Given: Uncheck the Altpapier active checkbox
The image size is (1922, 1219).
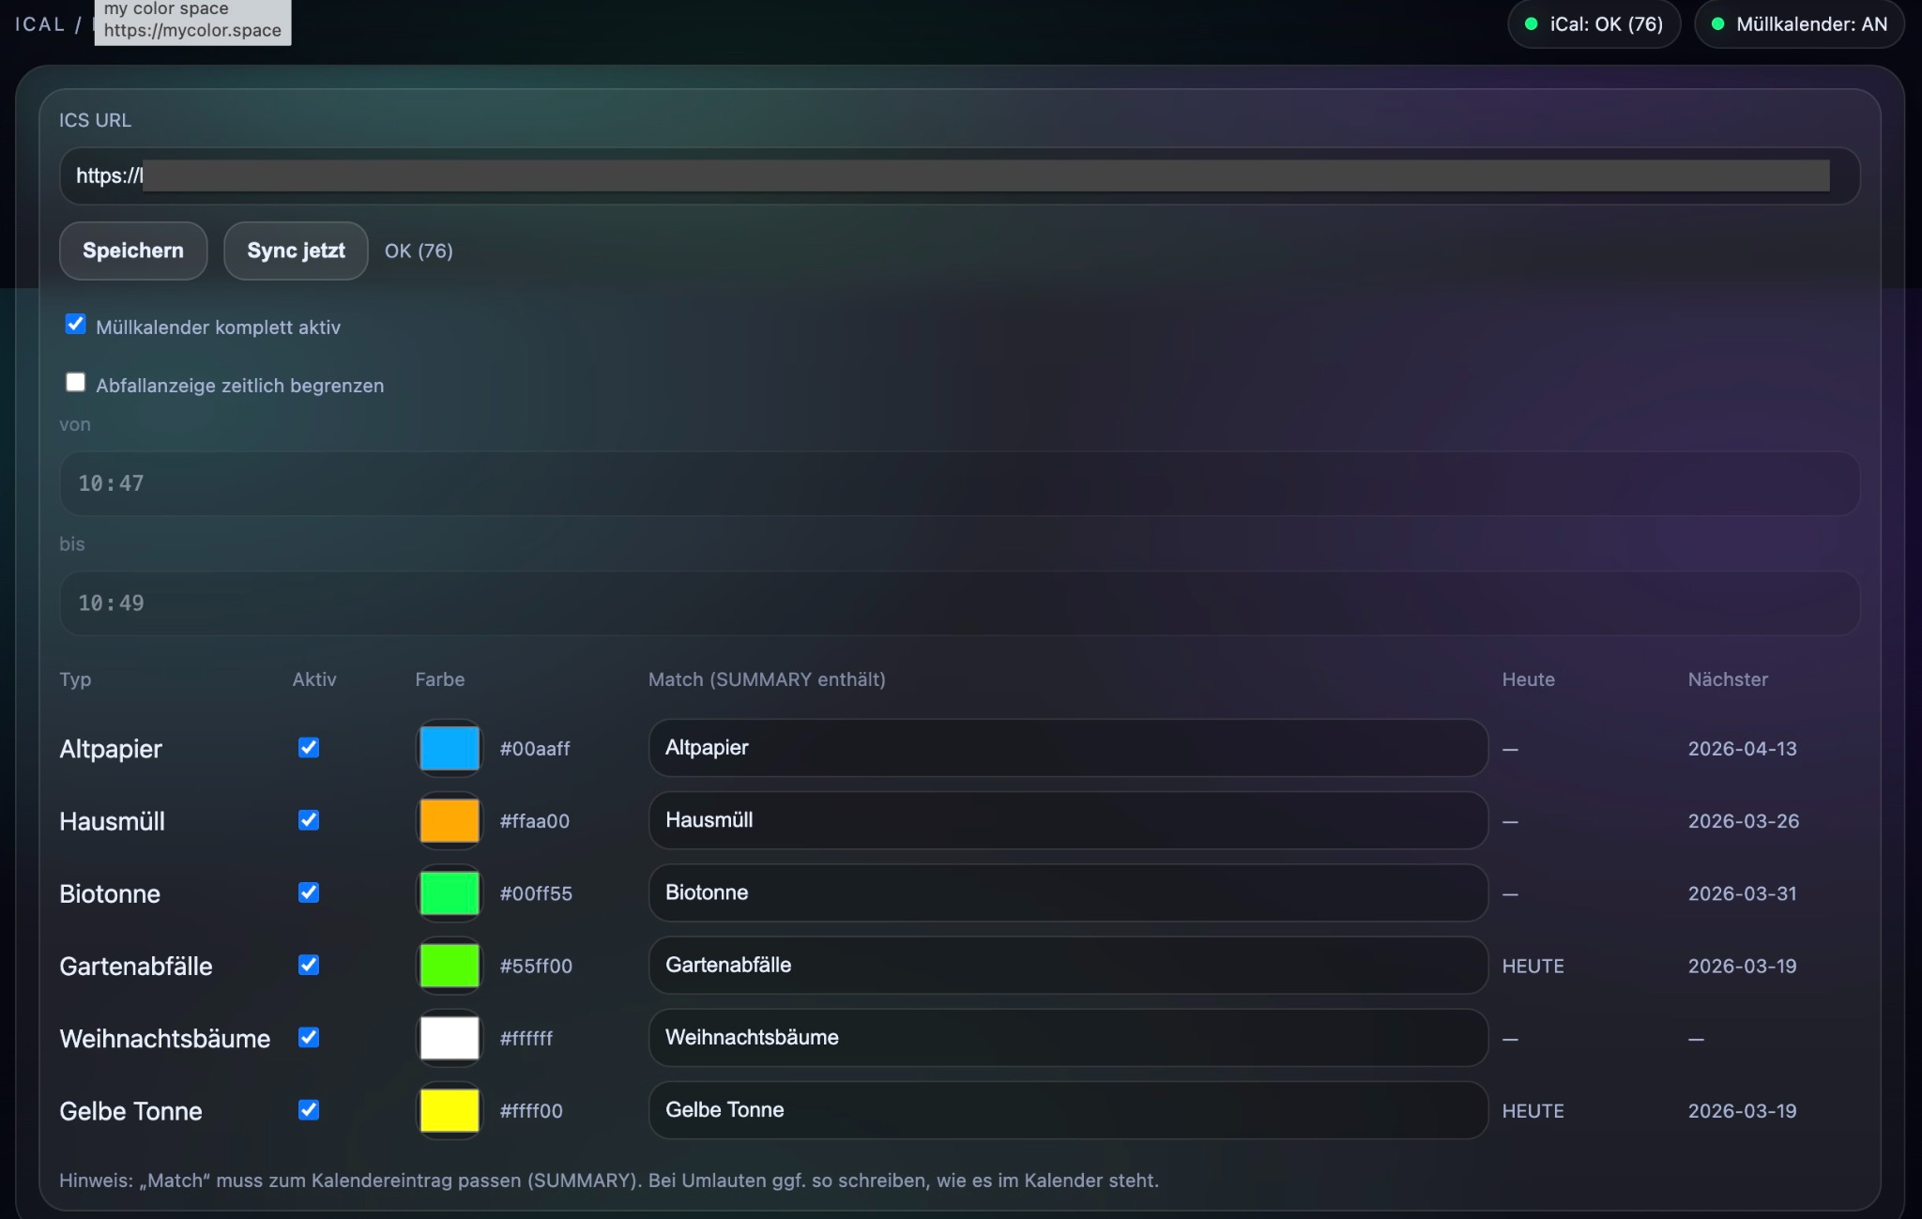Looking at the screenshot, I should tap(309, 748).
